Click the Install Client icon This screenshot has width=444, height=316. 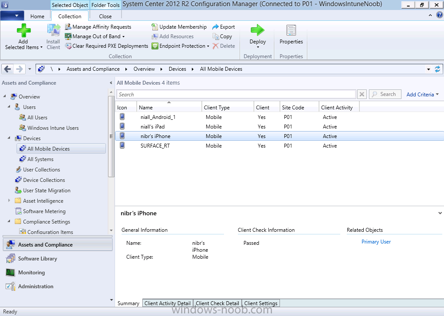53,30
